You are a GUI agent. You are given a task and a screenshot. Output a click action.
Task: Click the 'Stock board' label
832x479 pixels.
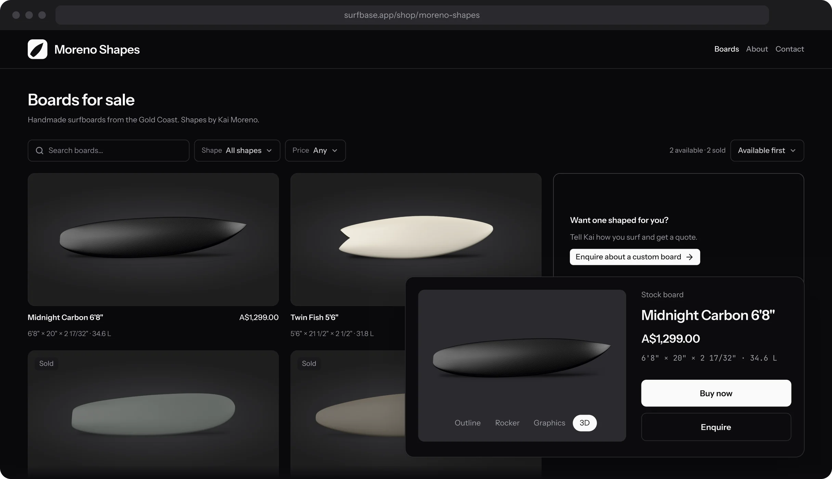[x=662, y=295]
